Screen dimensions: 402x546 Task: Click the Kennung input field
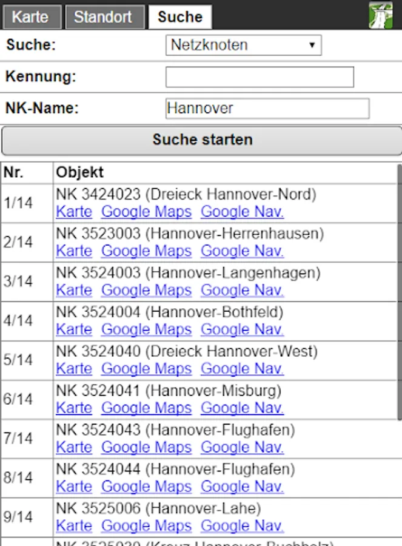tap(260, 77)
